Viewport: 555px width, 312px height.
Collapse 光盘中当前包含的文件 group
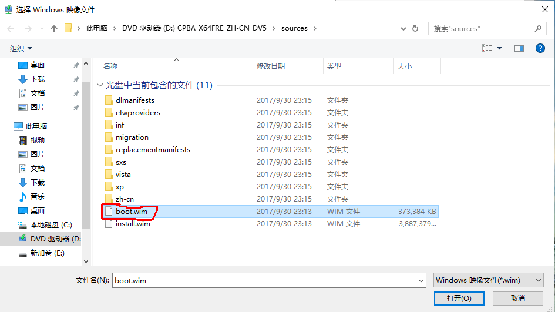(100, 85)
